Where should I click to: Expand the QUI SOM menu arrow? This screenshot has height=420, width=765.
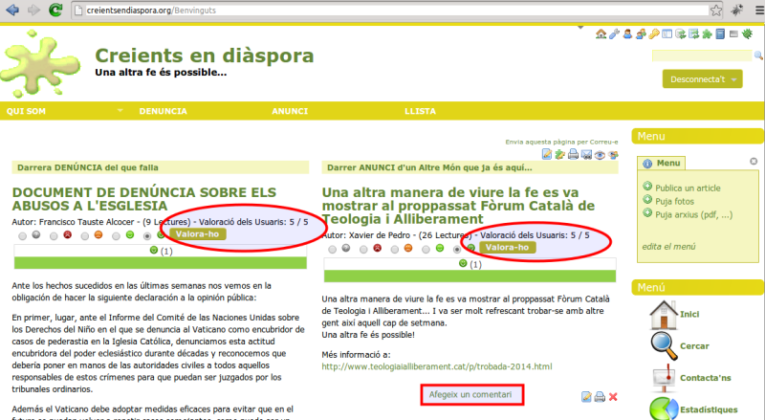click(x=120, y=111)
